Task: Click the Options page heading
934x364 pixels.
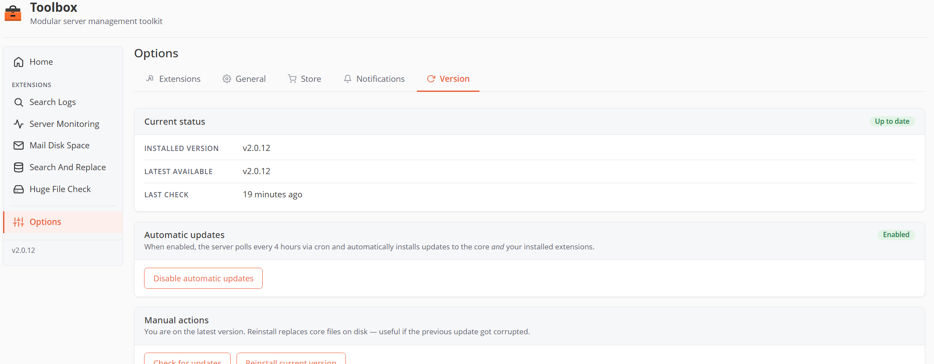Action: point(156,53)
